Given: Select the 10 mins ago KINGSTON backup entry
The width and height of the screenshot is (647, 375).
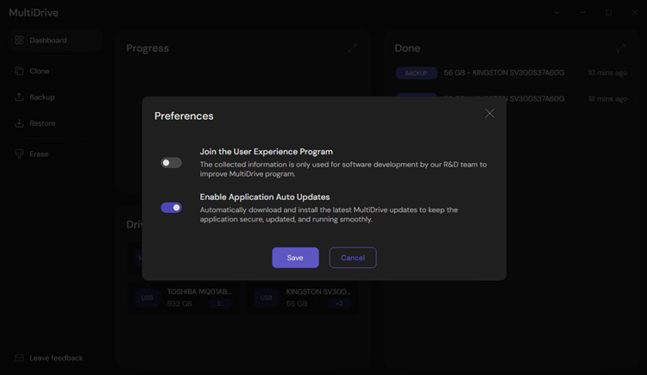Looking at the screenshot, I should click(512, 73).
